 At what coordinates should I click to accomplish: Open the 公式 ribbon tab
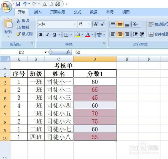coord(77,12)
